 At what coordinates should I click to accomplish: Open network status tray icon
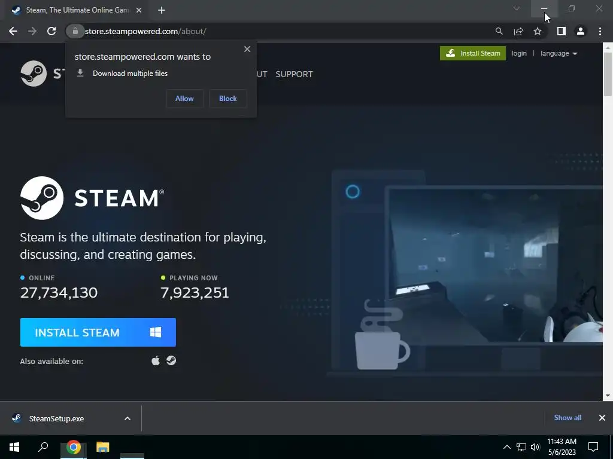click(x=521, y=447)
